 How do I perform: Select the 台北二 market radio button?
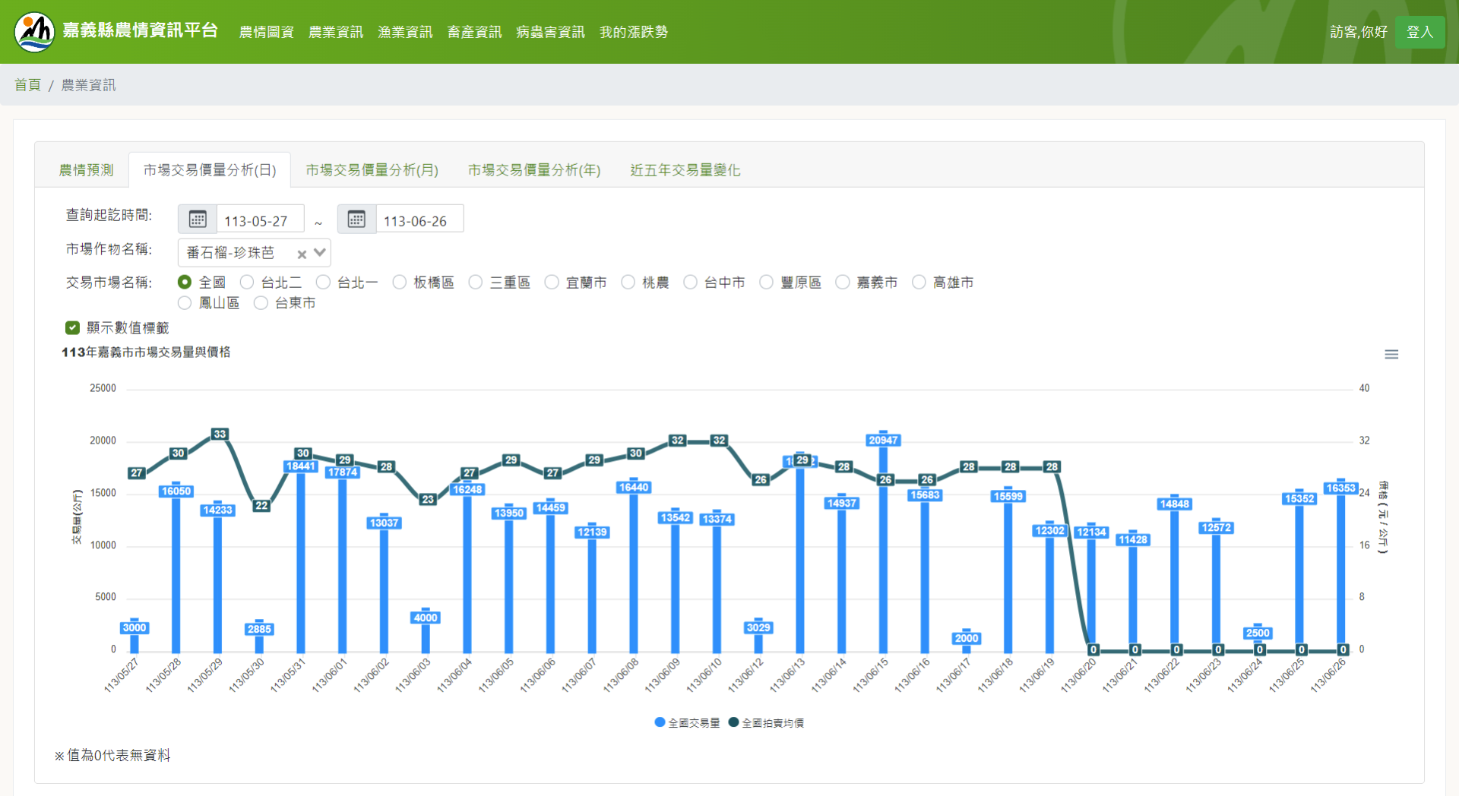pos(247,283)
